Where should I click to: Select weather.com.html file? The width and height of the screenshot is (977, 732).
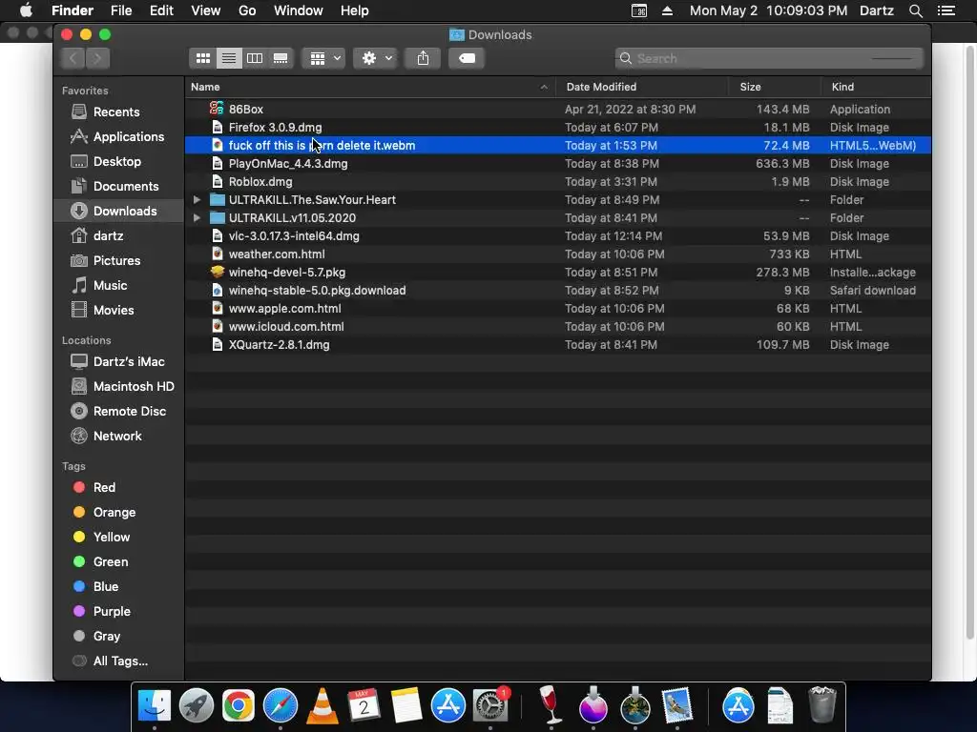557,254
